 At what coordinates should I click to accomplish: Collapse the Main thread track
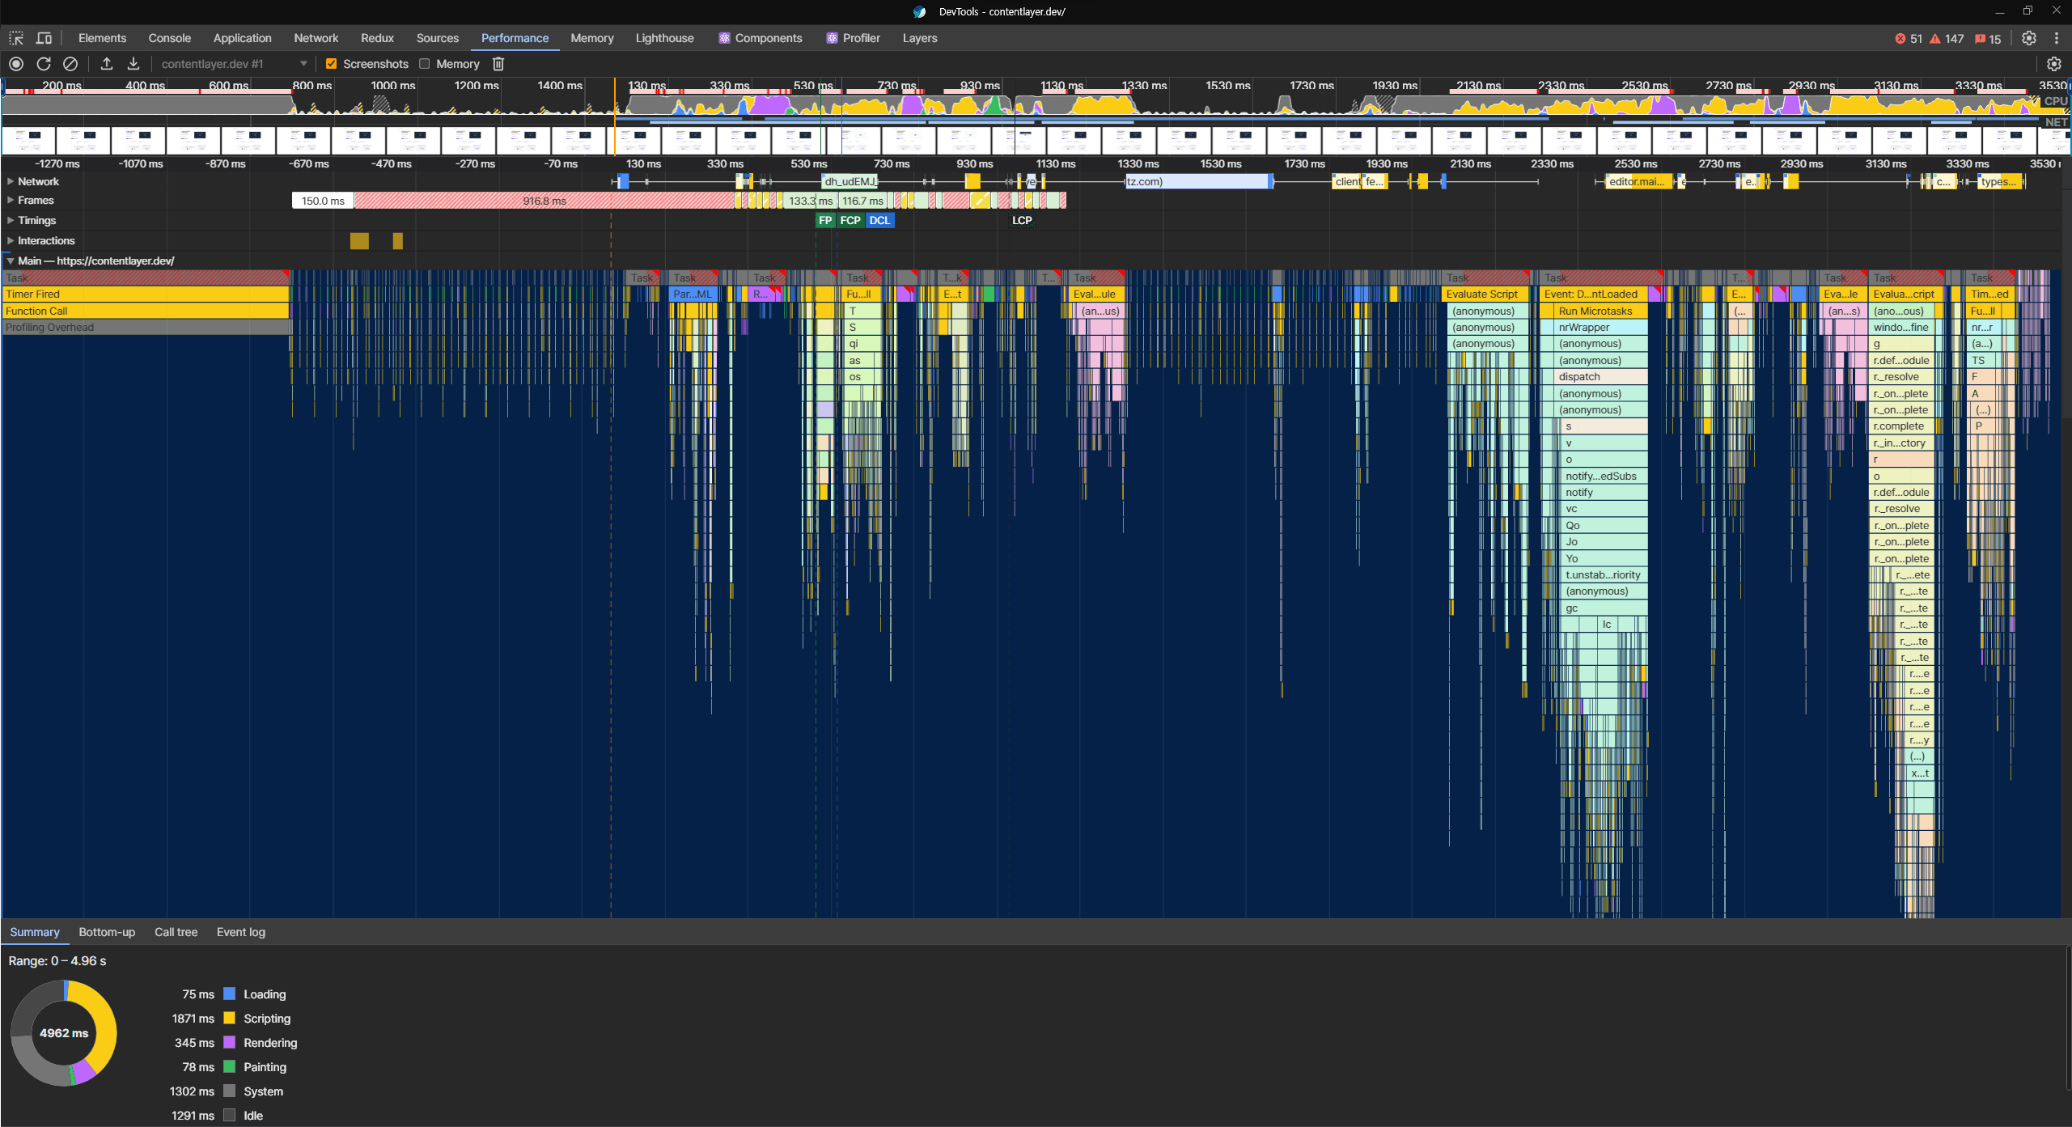[11, 261]
